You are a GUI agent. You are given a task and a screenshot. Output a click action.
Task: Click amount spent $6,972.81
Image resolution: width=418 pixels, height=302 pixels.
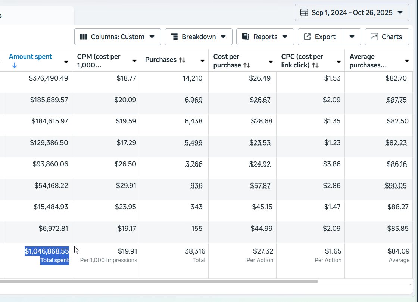pyautogui.click(x=53, y=229)
